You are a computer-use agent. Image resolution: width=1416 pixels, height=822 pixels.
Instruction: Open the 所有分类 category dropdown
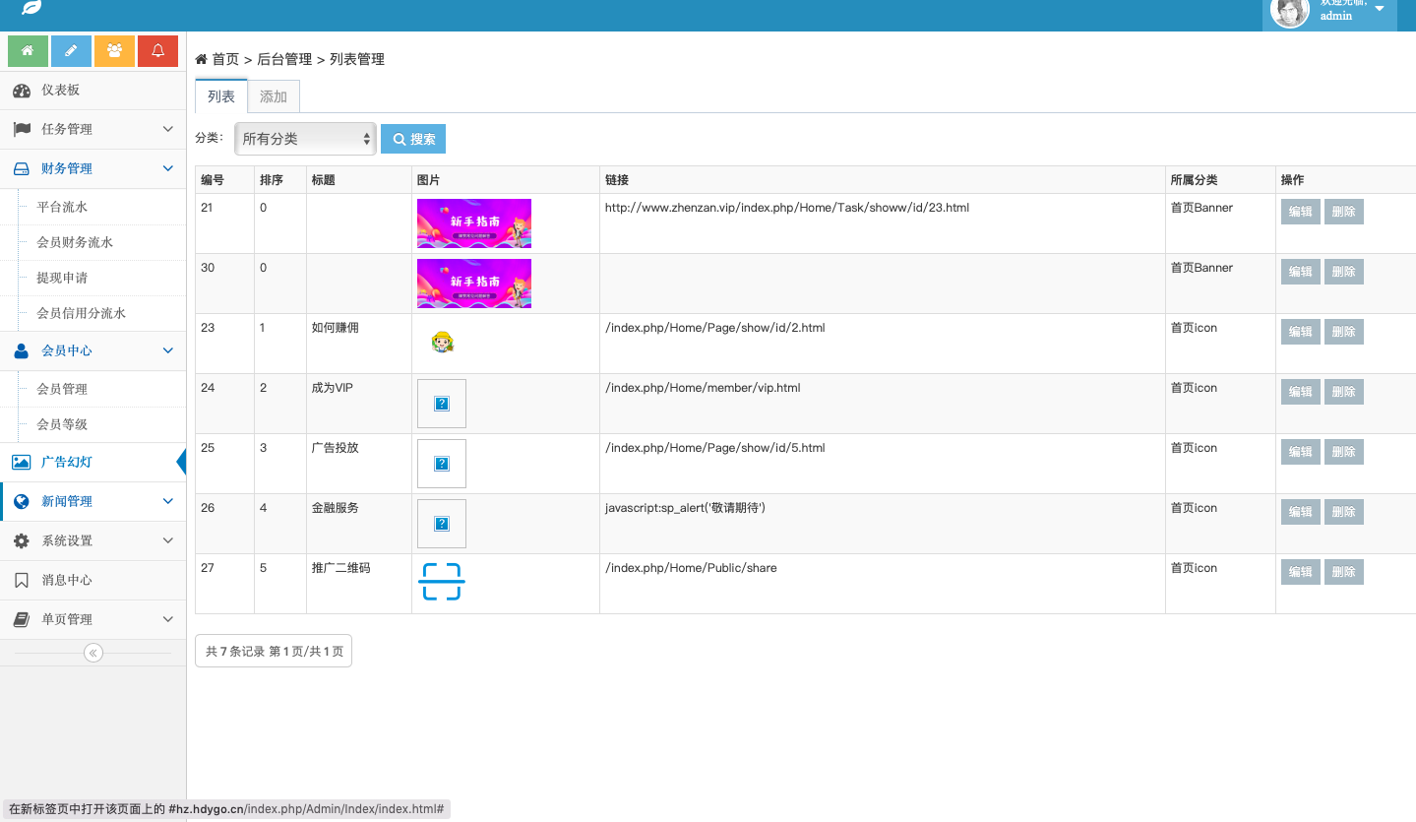(305, 139)
